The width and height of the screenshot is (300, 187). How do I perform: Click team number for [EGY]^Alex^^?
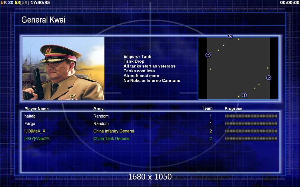click(210, 138)
